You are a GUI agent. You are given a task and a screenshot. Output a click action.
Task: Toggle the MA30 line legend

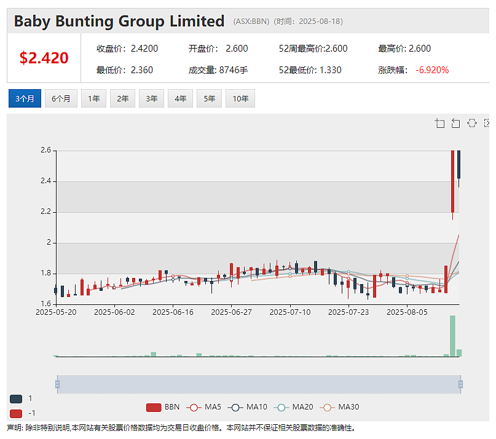coord(339,407)
